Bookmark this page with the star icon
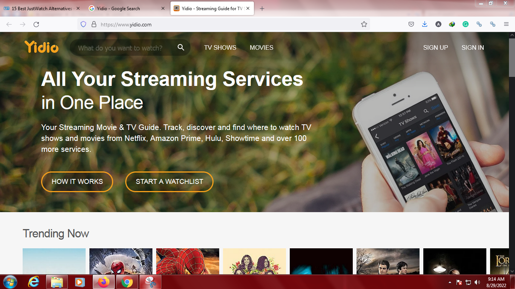The width and height of the screenshot is (515, 289). tap(364, 24)
